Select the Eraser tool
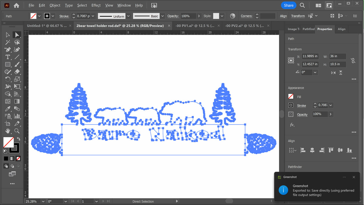 point(17,72)
